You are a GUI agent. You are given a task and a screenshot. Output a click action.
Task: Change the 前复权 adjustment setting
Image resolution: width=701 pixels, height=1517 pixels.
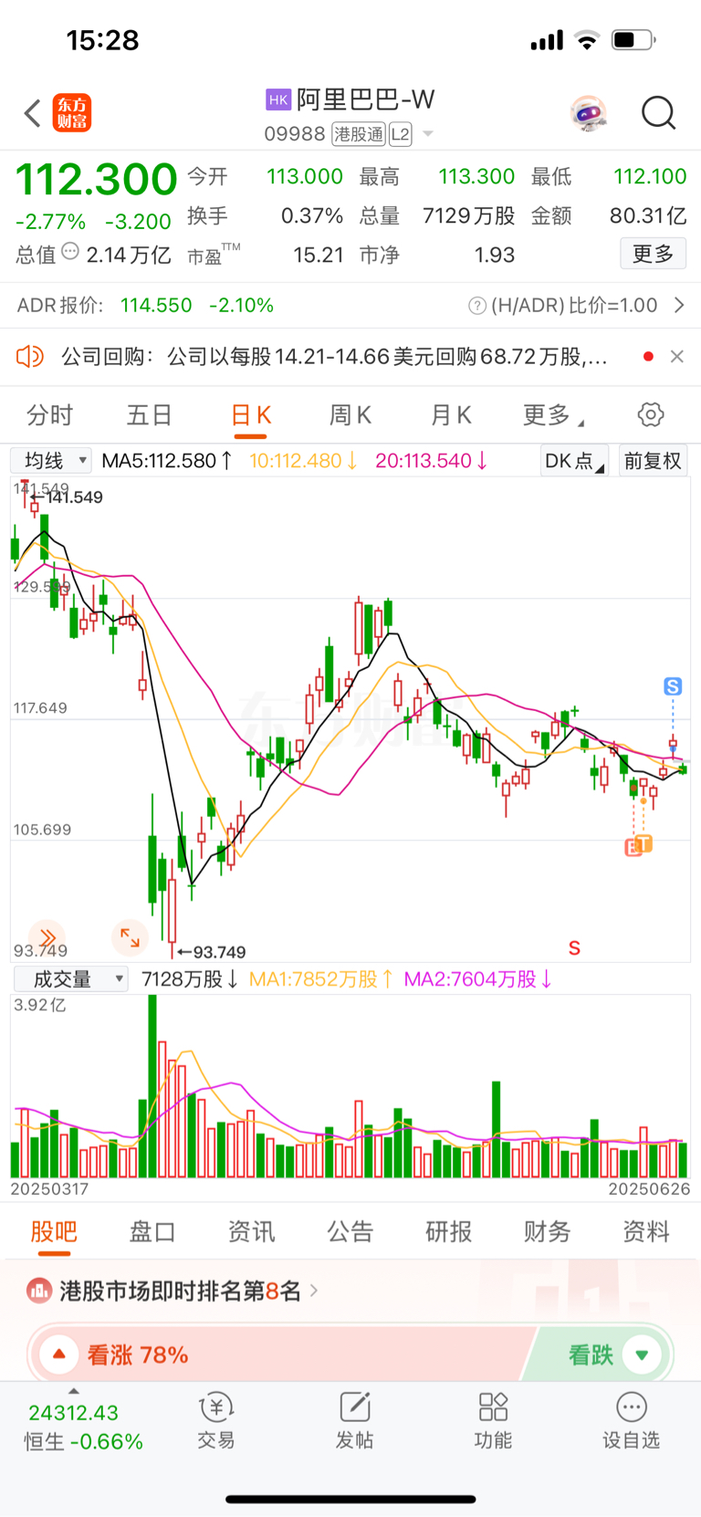click(x=653, y=461)
